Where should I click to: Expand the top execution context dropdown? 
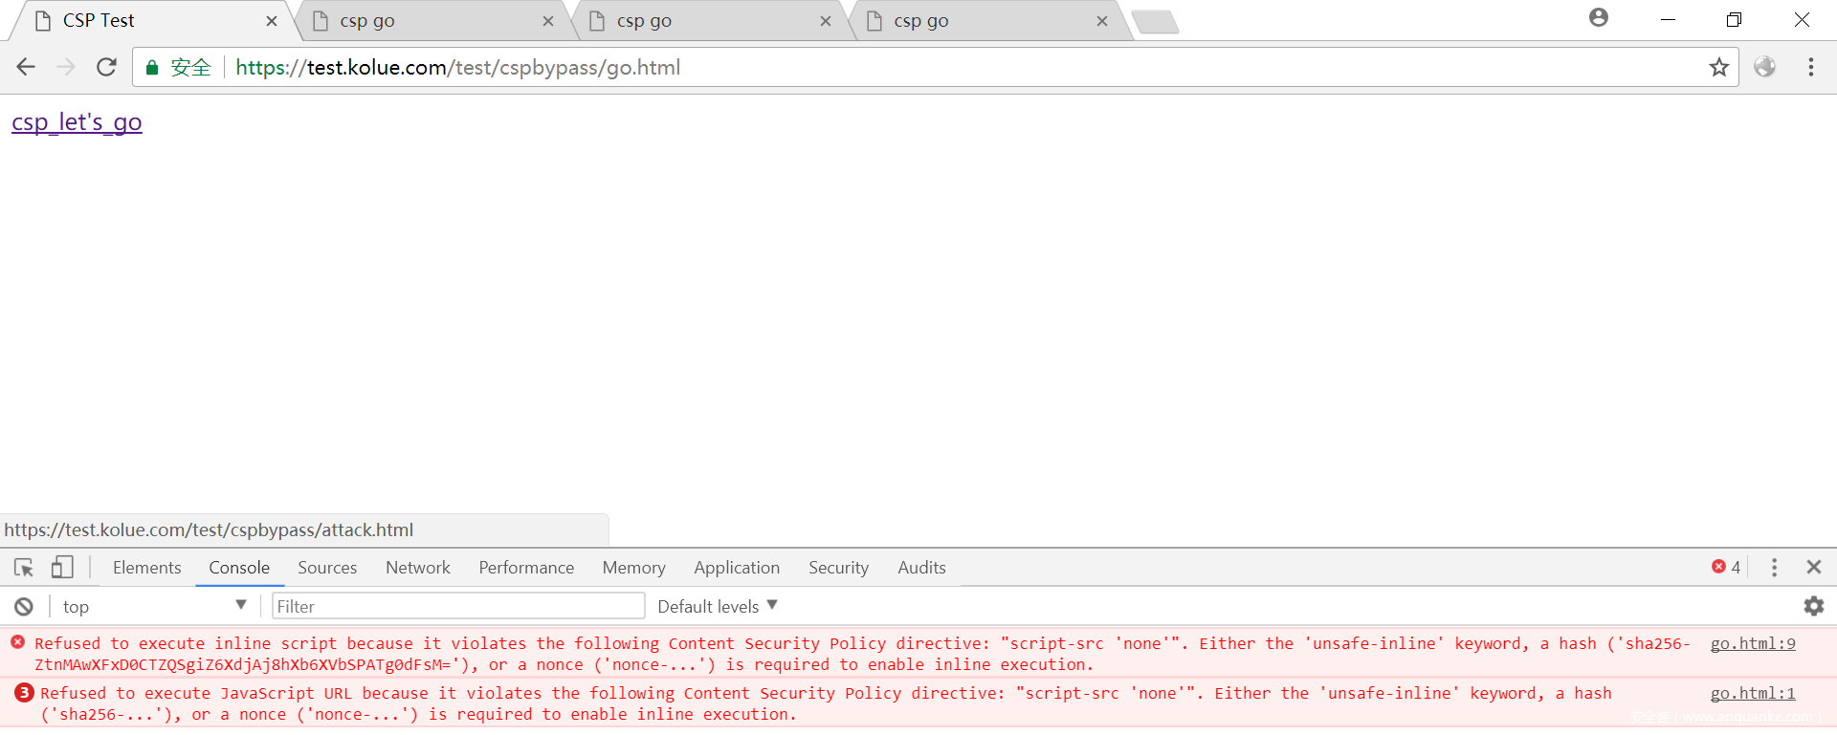coord(154,606)
